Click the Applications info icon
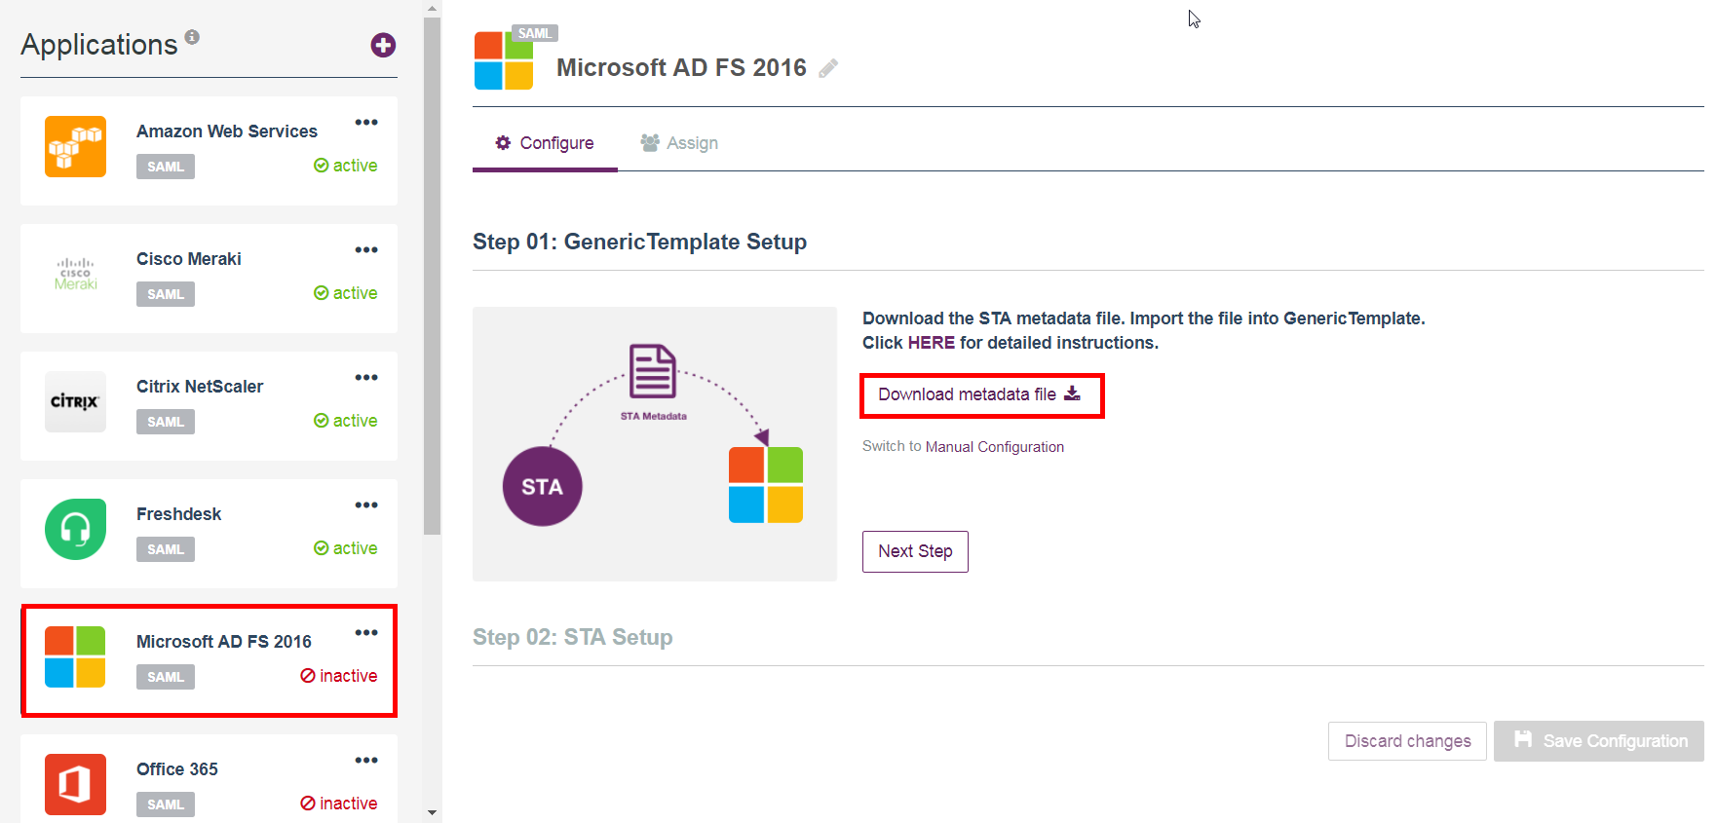Image resolution: width=1717 pixels, height=823 pixels. click(192, 37)
